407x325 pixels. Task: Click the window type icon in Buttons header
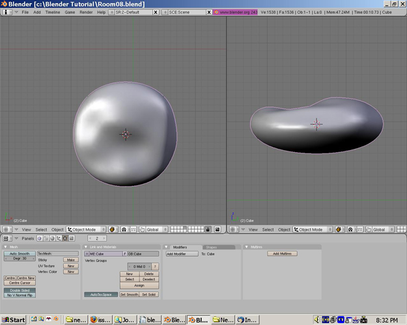click(6, 239)
